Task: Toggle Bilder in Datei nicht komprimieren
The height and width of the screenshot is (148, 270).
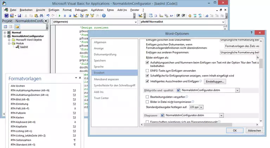Action: pyautogui.click(x=147, y=101)
